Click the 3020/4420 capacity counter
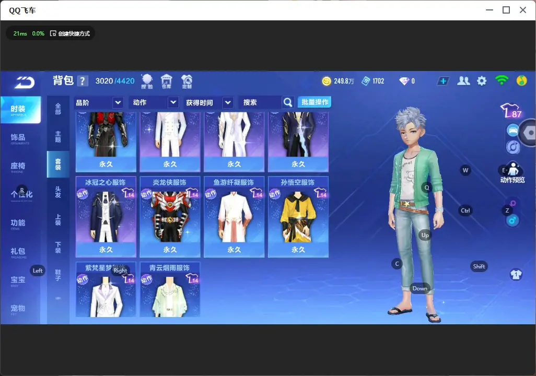The height and width of the screenshot is (376, 536). (x=115, y=81)
